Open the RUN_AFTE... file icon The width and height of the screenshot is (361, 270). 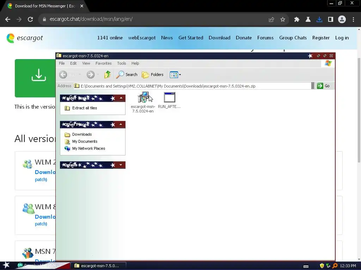pyautogui.click(x=169, y=100)
